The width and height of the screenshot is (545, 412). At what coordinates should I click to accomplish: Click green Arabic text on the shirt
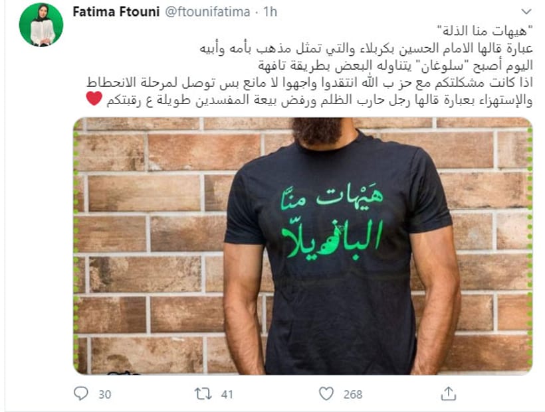pyautogui.click(x=332, y=222)
